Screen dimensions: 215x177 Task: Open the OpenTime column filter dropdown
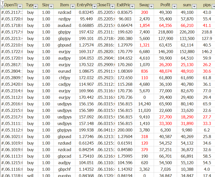click(20, 6)
